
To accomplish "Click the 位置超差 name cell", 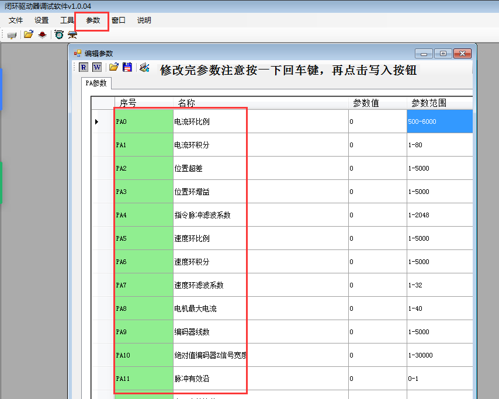I will tap(261, 168).
